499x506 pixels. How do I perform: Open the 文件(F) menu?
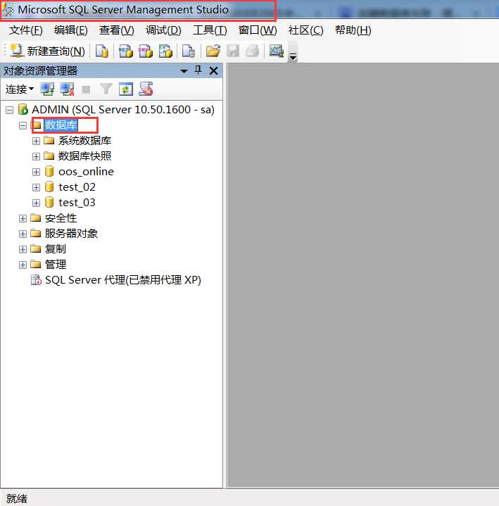(26, 30)
